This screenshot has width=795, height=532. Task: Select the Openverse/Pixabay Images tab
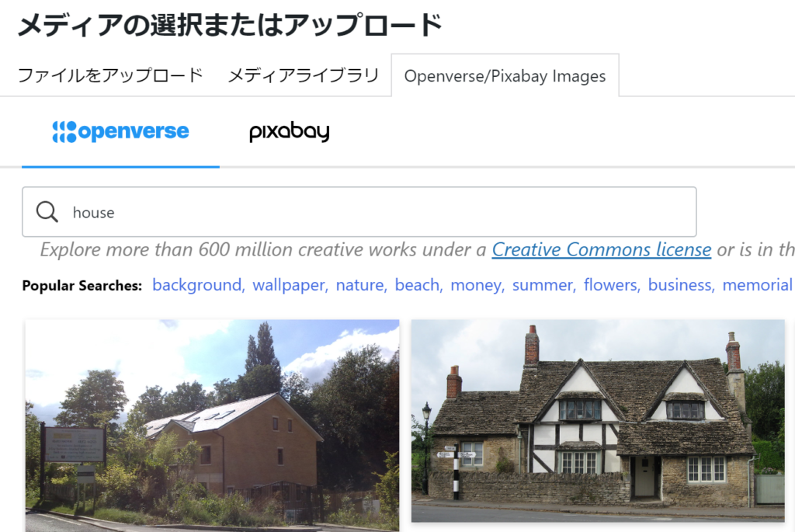point(505,75)
